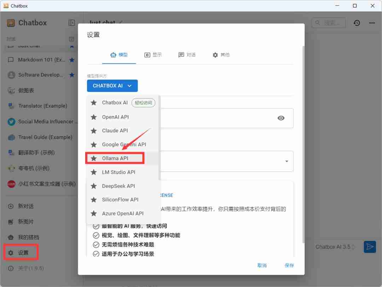Click the send message paper plane icon

pyautogui.click(x=370, y=247)
